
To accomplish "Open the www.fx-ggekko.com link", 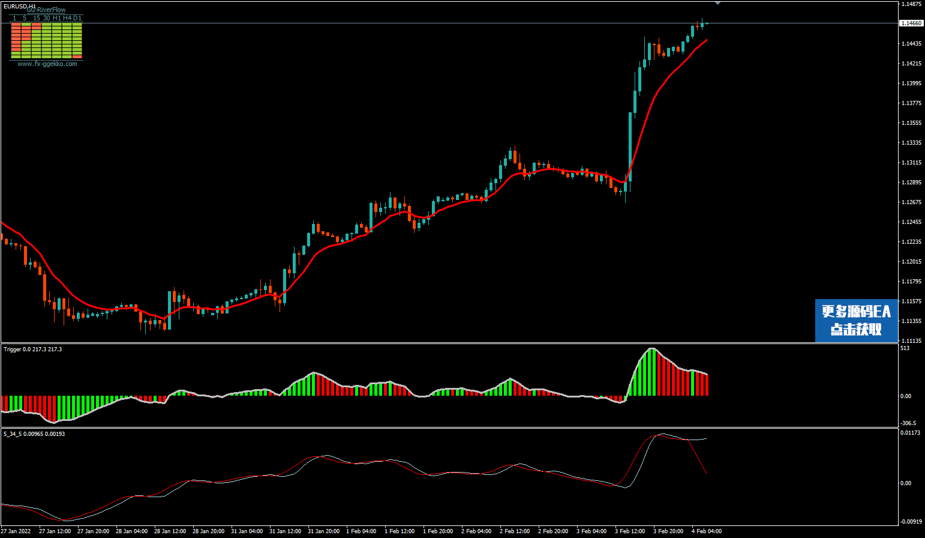I will tap(47, 64).
